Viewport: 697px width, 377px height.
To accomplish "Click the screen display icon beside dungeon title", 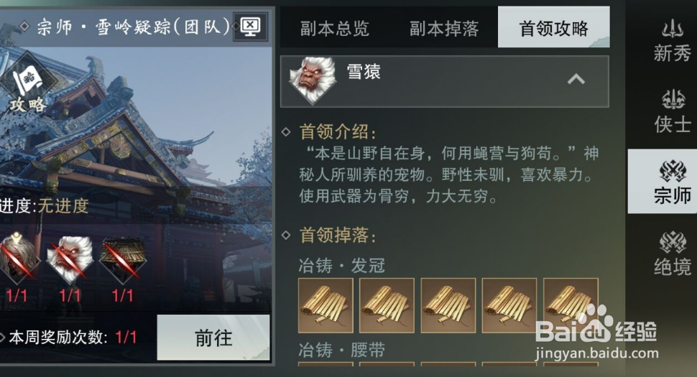I will point(250,27).
